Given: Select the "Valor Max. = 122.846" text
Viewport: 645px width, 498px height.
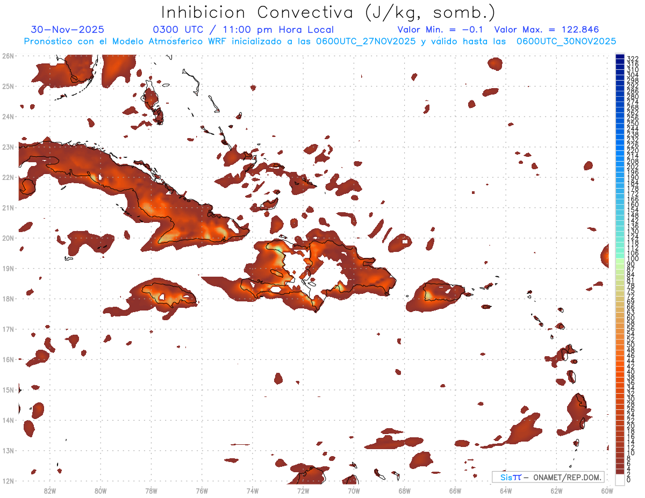Looking at the screenshot, I should tap(547, 30).
